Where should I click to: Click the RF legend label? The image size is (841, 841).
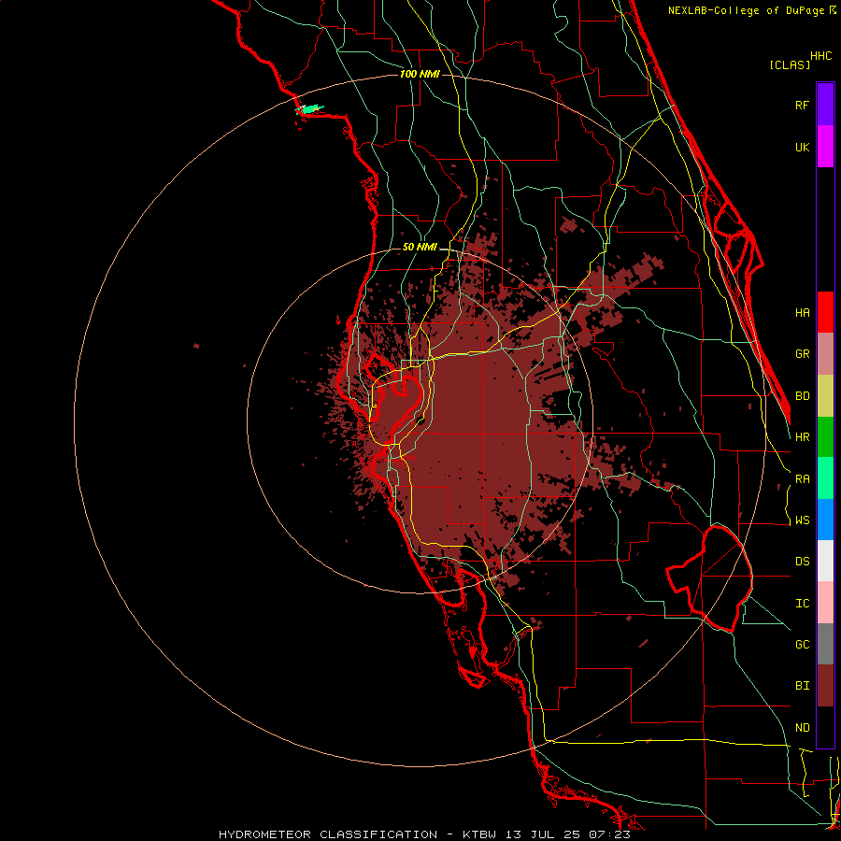tap(802, 105)
